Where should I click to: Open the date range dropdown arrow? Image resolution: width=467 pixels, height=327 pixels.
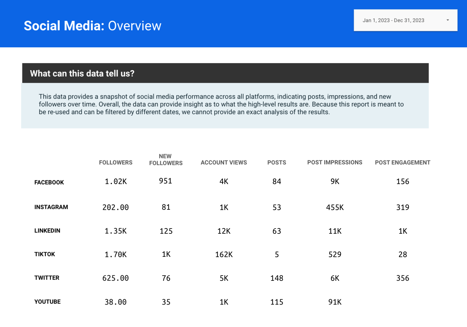tap(448, 20)
